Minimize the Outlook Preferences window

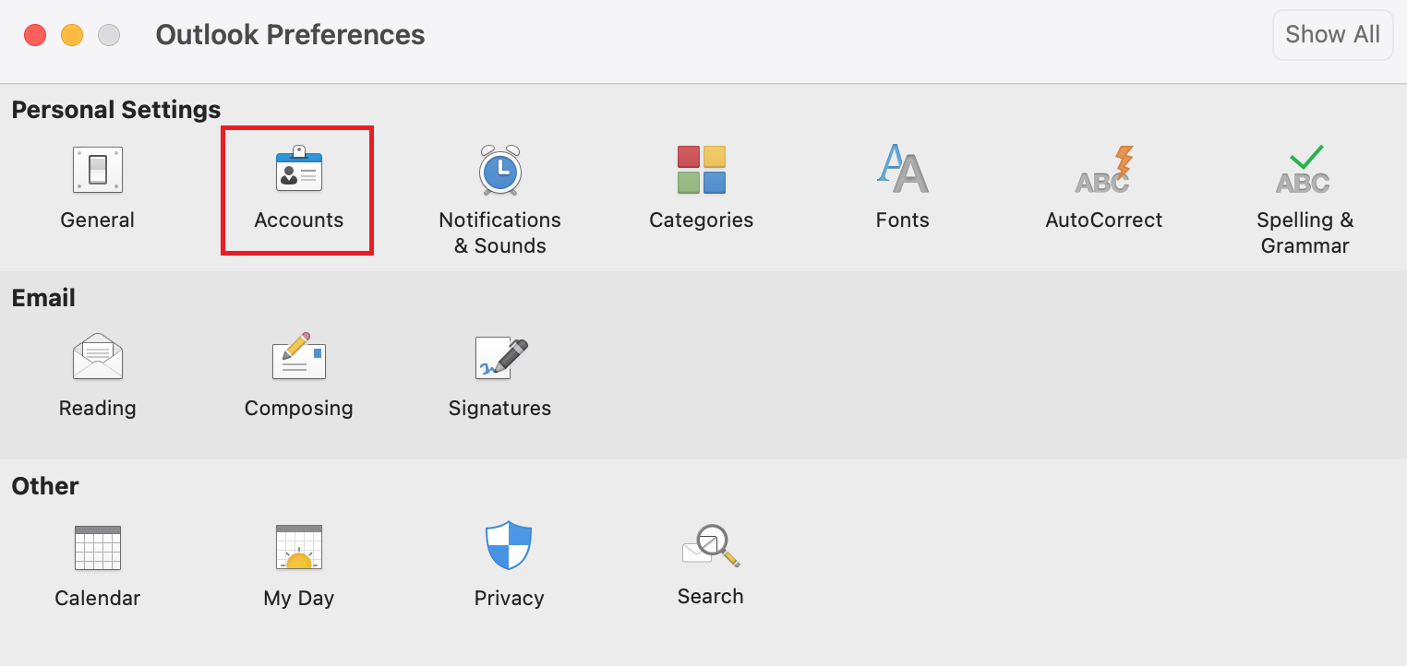point(72,35)
